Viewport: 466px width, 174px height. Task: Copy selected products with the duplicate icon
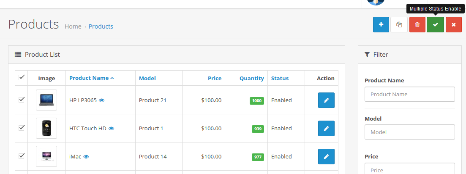[399, 24]
